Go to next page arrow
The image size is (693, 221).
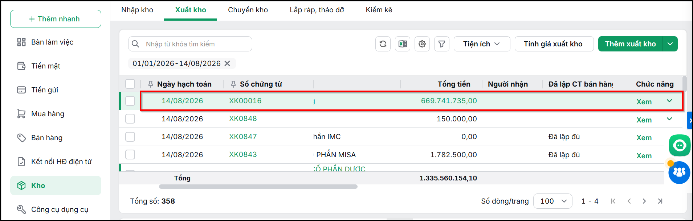point(644,201)
